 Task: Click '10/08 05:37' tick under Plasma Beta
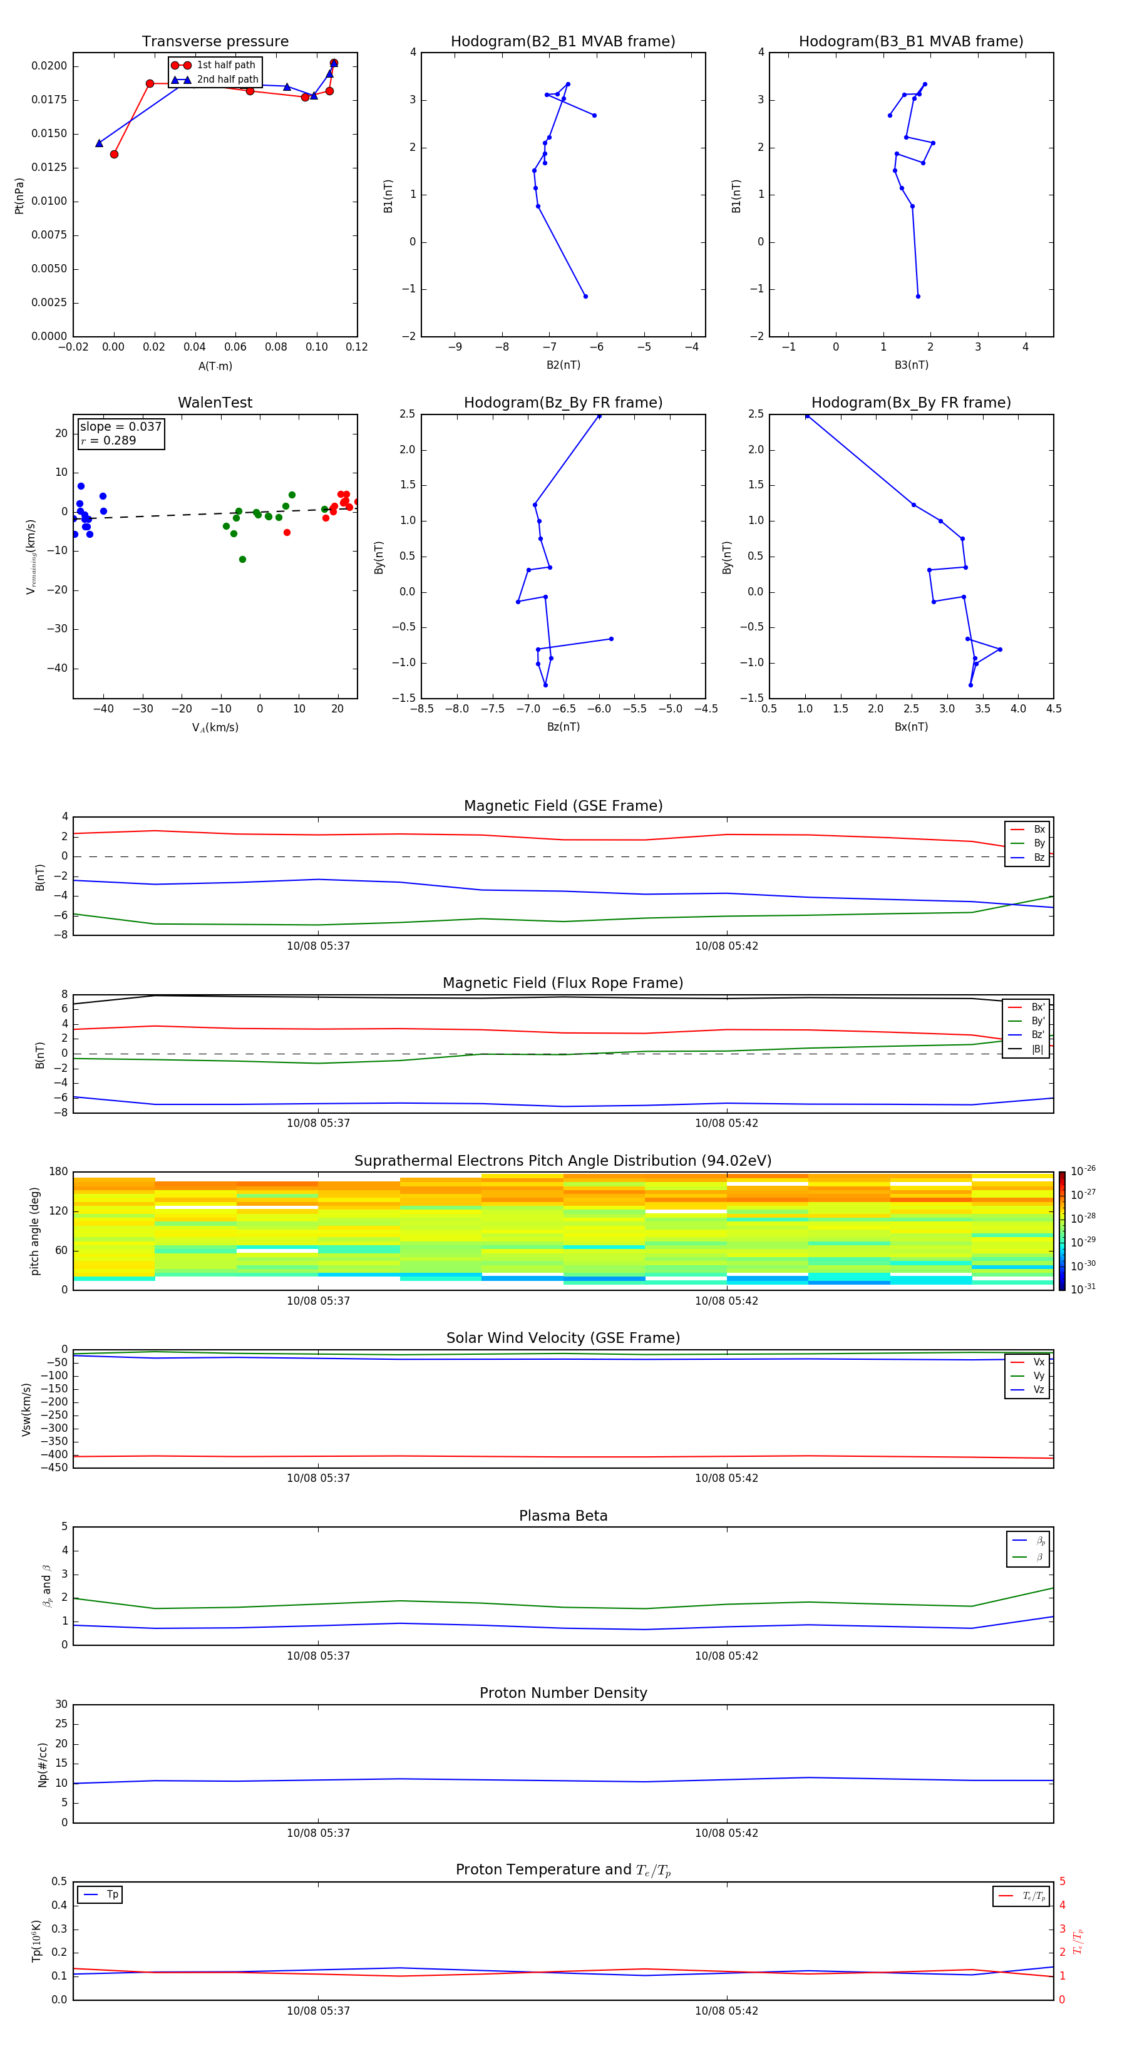pos(319,1655)
